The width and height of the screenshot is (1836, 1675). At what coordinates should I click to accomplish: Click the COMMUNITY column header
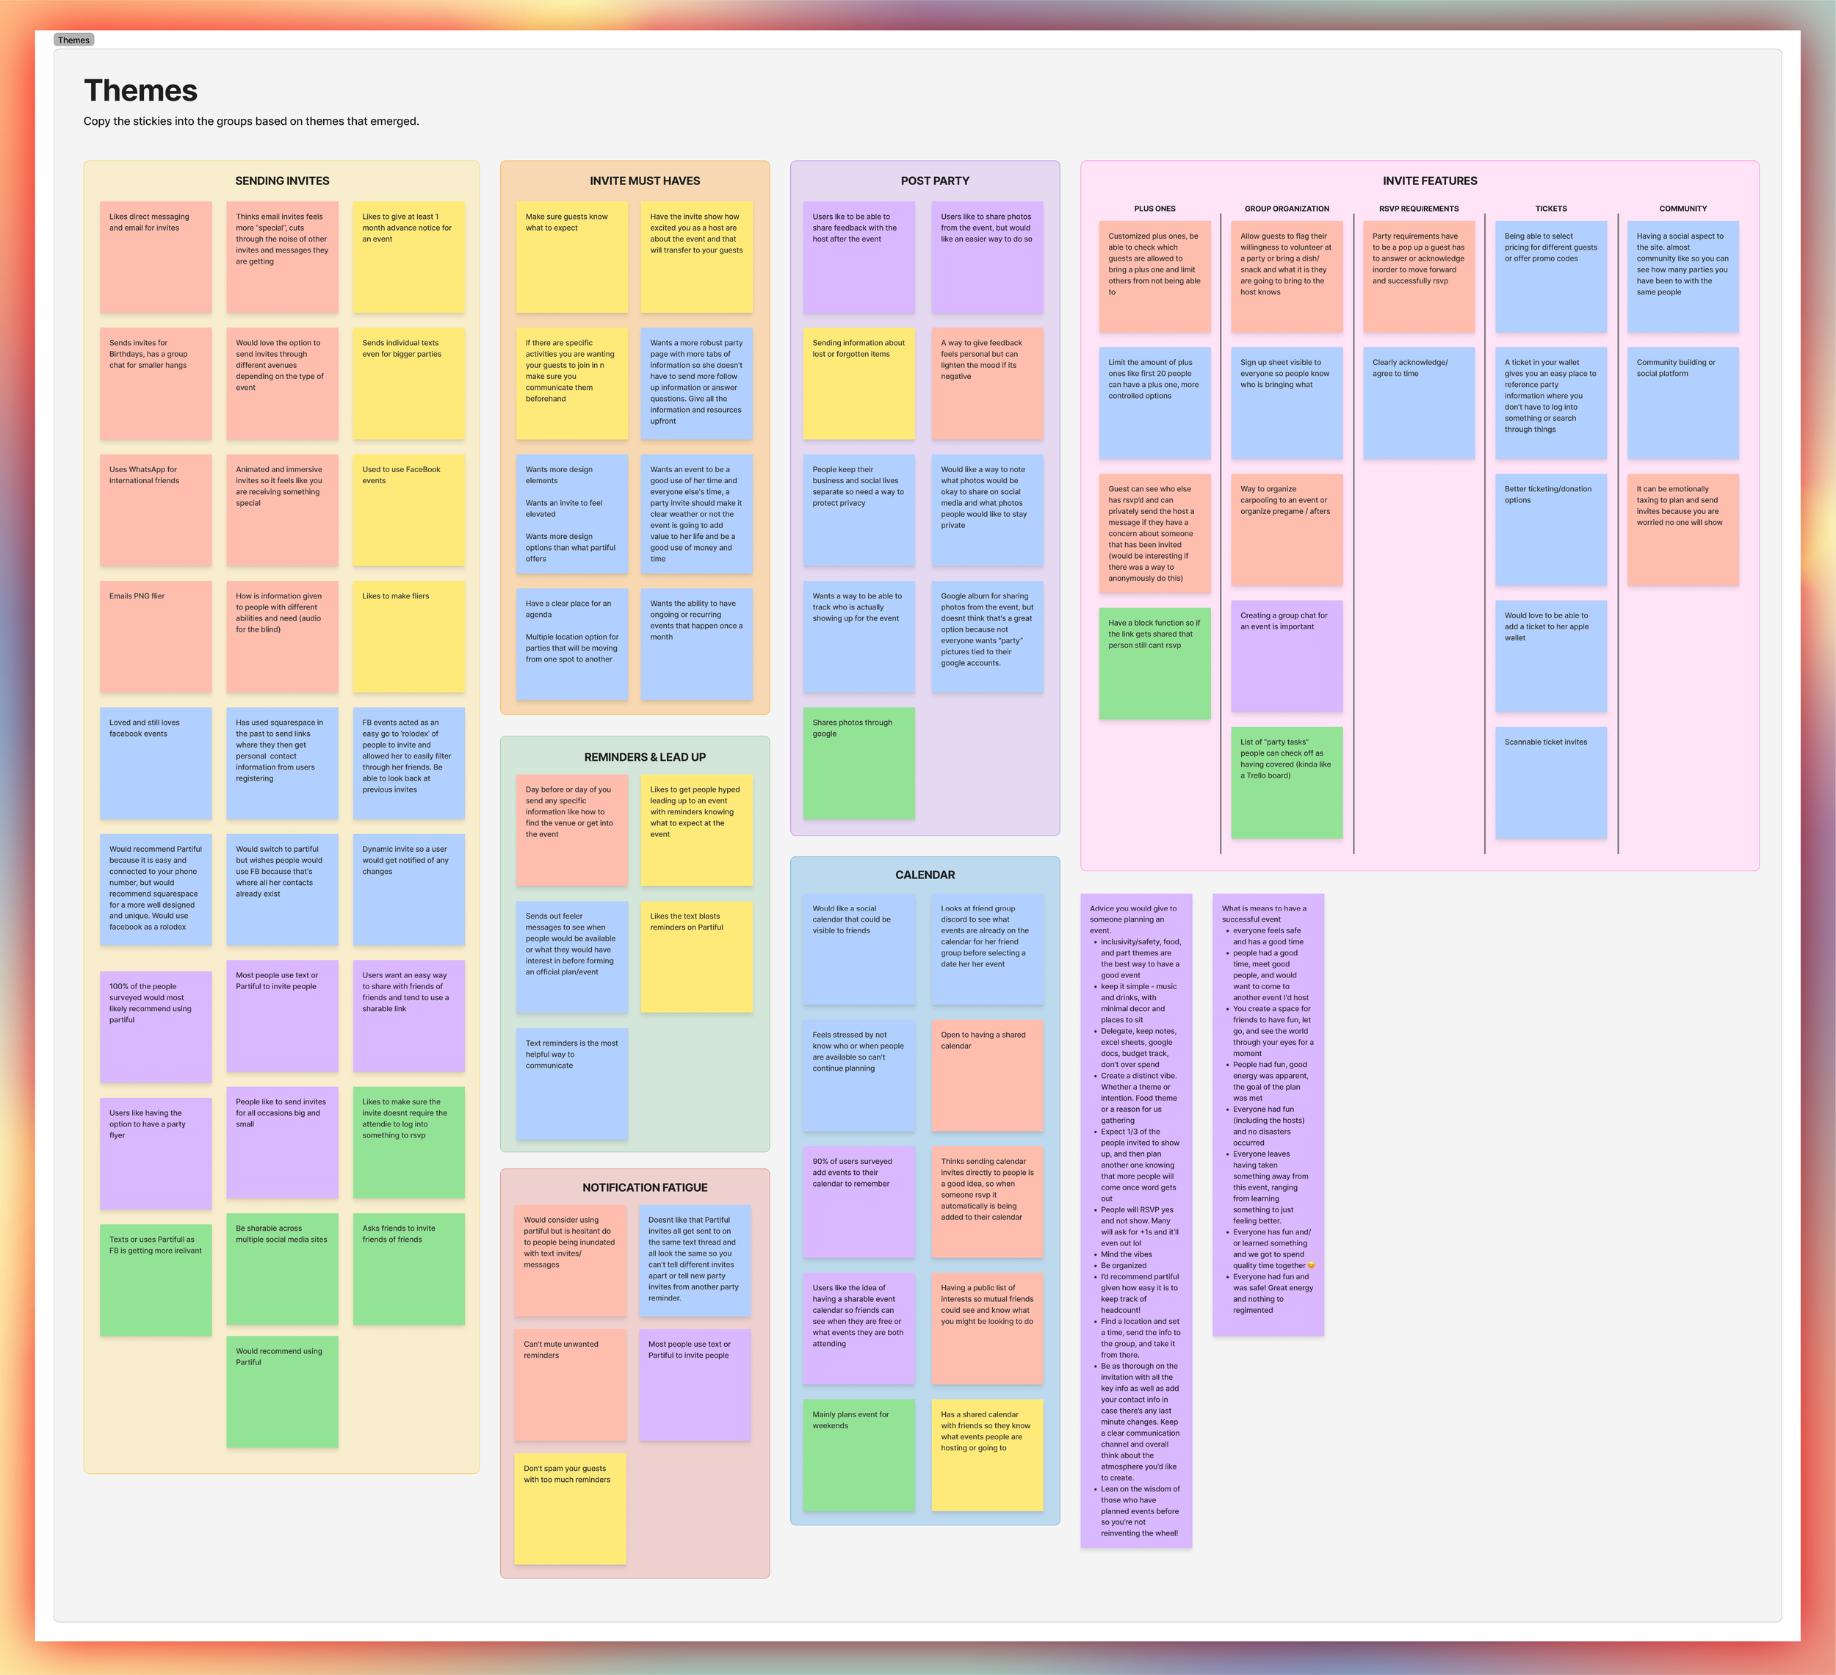(x=1682, y=209)
